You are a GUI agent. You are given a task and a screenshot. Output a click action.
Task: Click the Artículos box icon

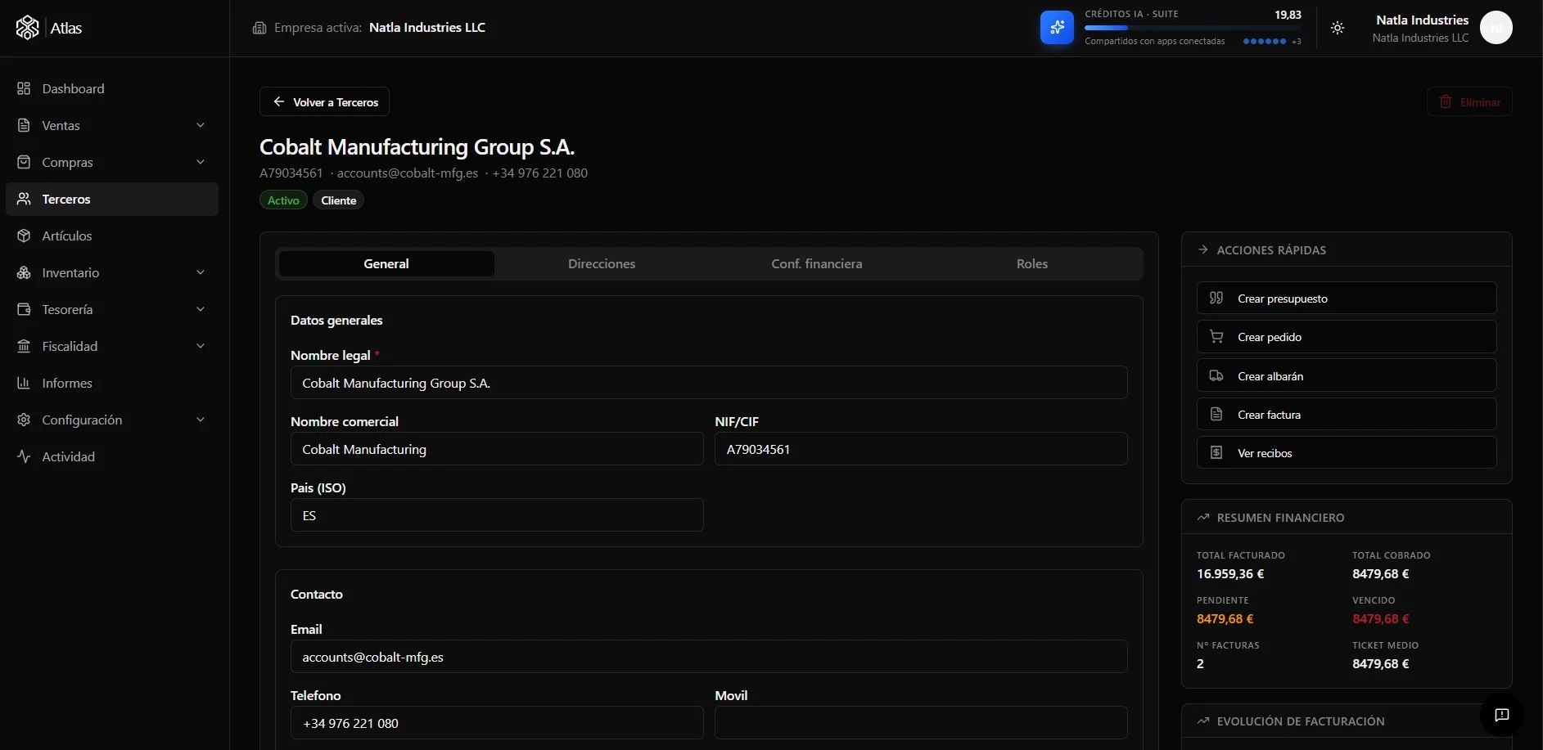[24, 236]
